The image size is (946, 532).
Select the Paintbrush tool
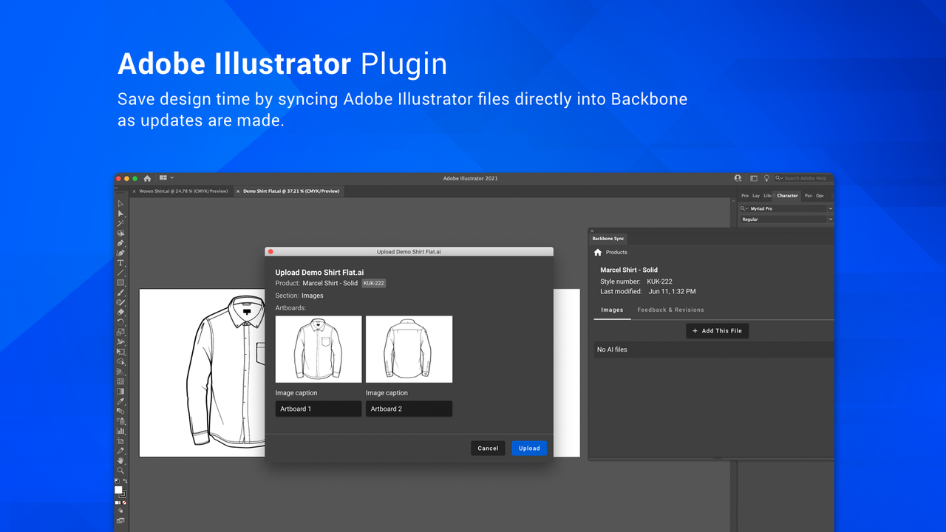[121, 293]
